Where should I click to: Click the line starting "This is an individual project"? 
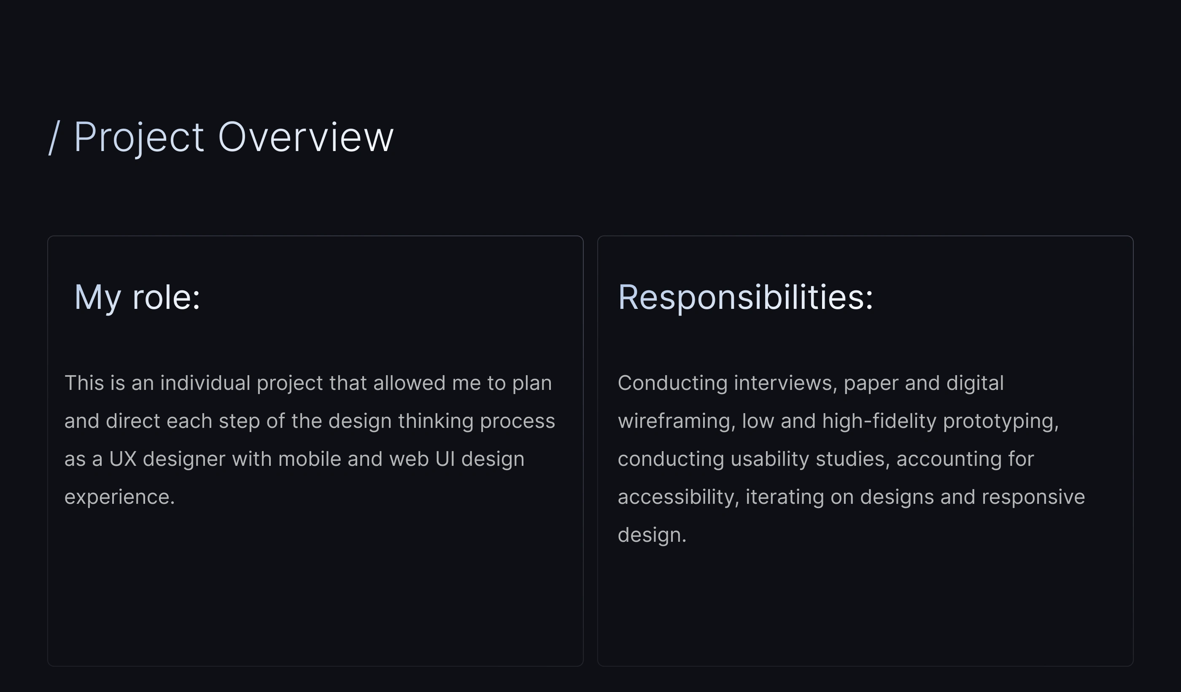click(x=308, y=383)
